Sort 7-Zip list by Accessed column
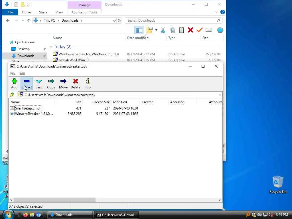This screenshot has height=219, width=292. click(182, 102)
